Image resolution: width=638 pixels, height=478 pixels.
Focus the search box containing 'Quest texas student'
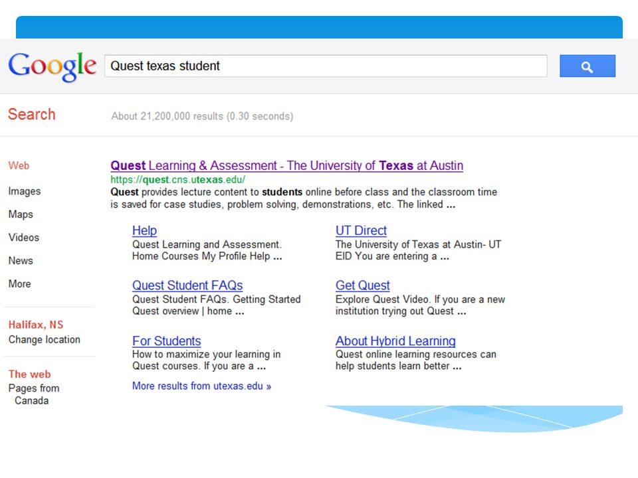pos(326,66)
